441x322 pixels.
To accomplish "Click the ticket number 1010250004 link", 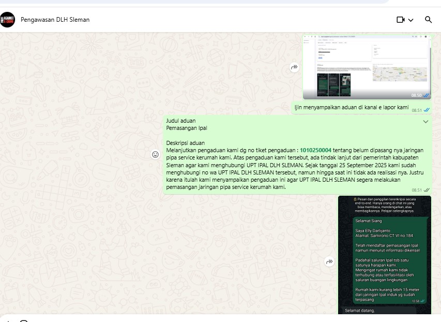I will (315, 150).
